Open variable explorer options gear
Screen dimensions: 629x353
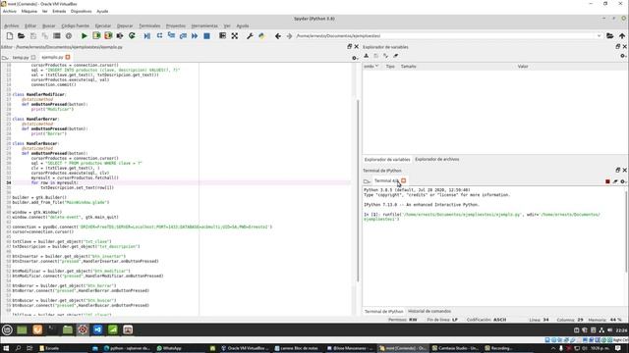point(622,56)
